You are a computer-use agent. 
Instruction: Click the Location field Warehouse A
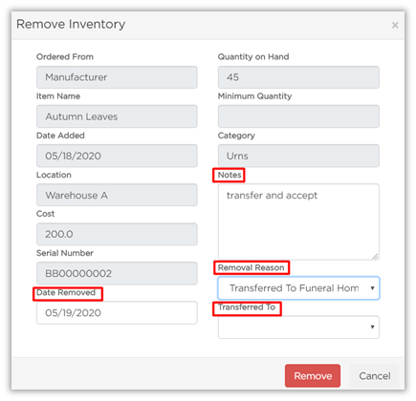pos(117,195)
